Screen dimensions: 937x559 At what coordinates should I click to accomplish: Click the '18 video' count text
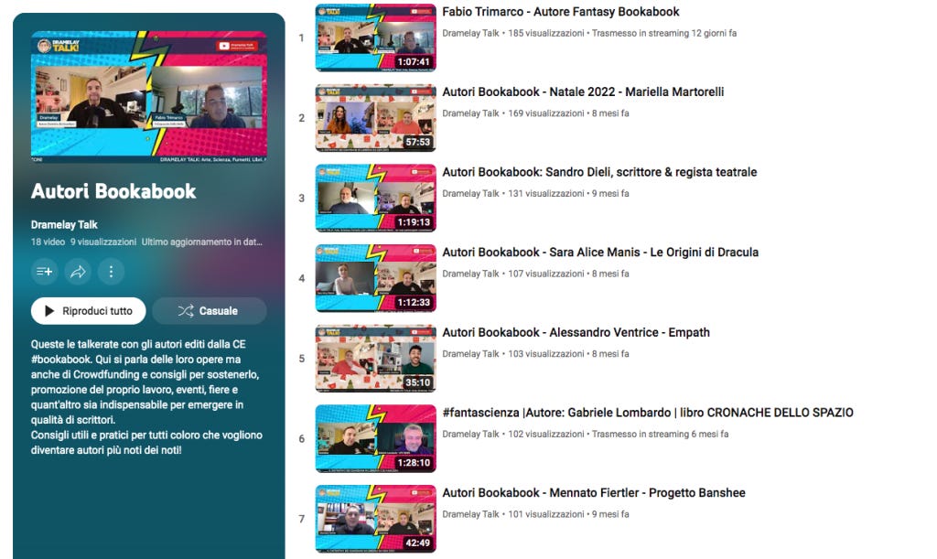pyautogui.click(x=48, y=242)
